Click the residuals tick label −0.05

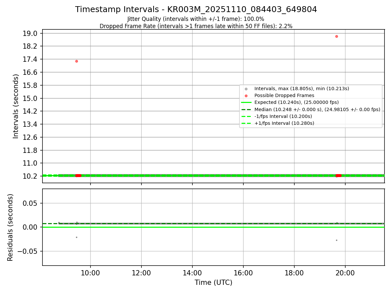28,251
